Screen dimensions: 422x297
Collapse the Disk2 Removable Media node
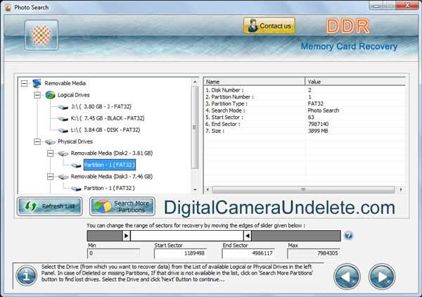[x=51, y=153]
